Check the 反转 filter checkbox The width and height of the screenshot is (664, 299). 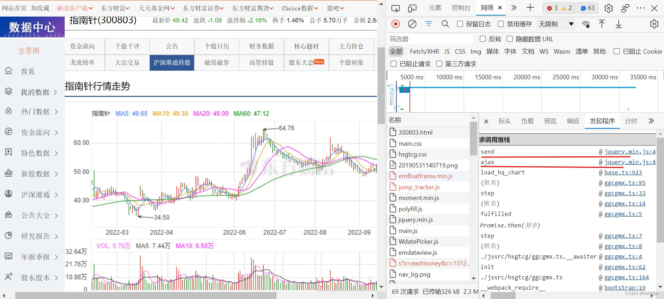click(483, 39)
